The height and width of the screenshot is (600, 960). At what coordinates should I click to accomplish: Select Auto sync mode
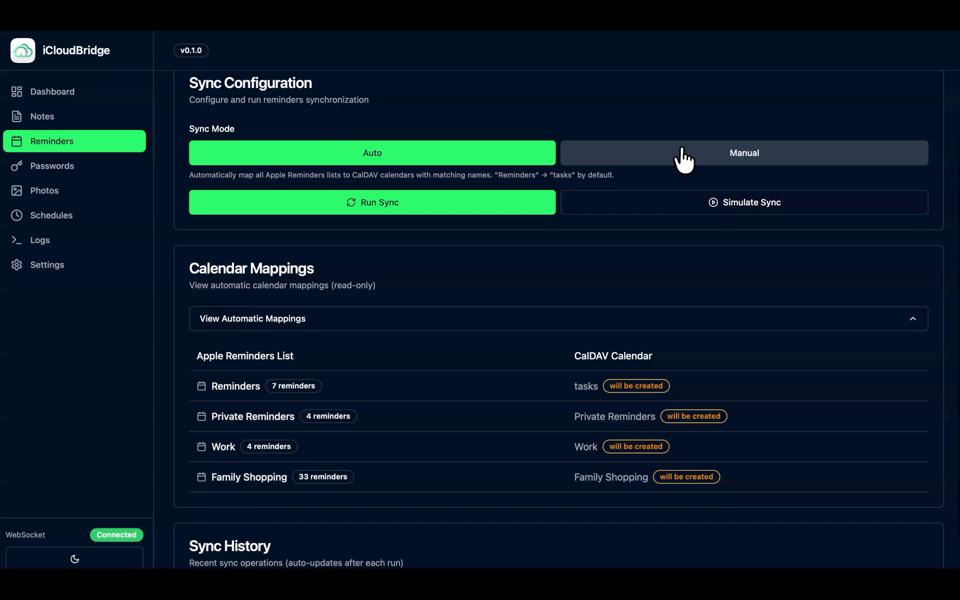pyautogui.click(x=372, y=153)
